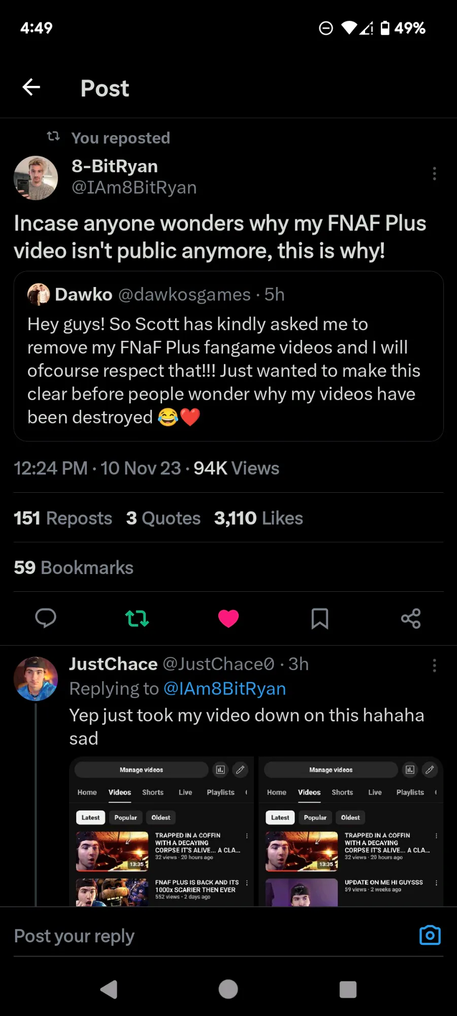Image resolution: width=457 pixels, height=1016 pixels.
Task: Undo repost with green repost icon
Action: [137, 618]
